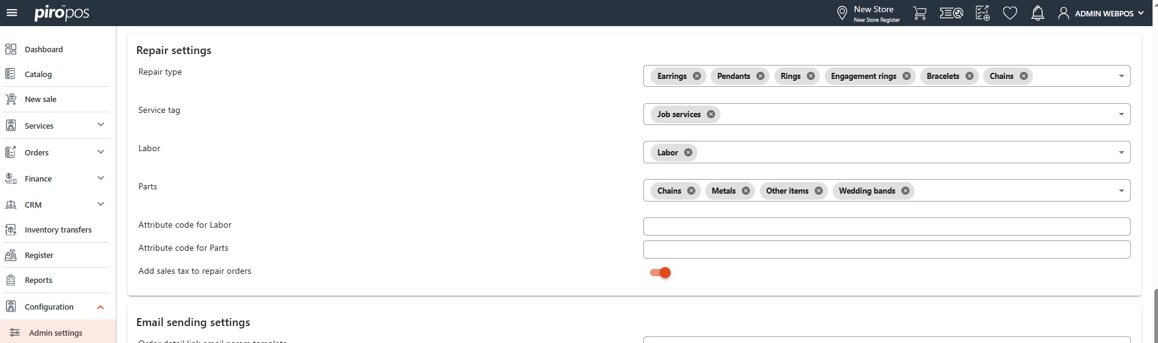The image size is (1158, 343).
Task: Click the Attribute code for Labor field
Action: (886, 226)
